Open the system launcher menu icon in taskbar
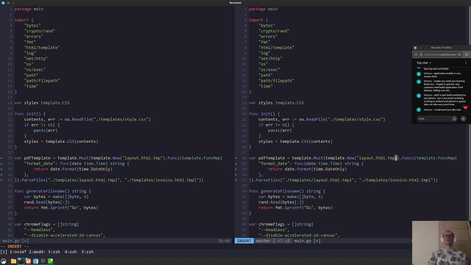The width and height of the screenshot is (471, 265). [x=4, y=261]
